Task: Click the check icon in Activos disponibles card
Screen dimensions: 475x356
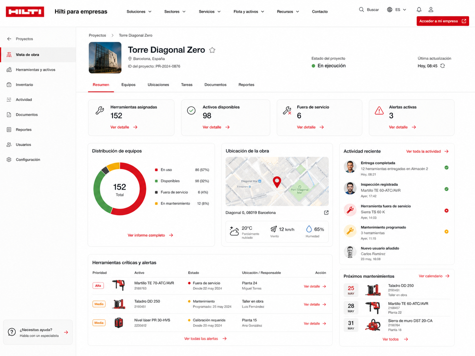Action: coord(191,110)
